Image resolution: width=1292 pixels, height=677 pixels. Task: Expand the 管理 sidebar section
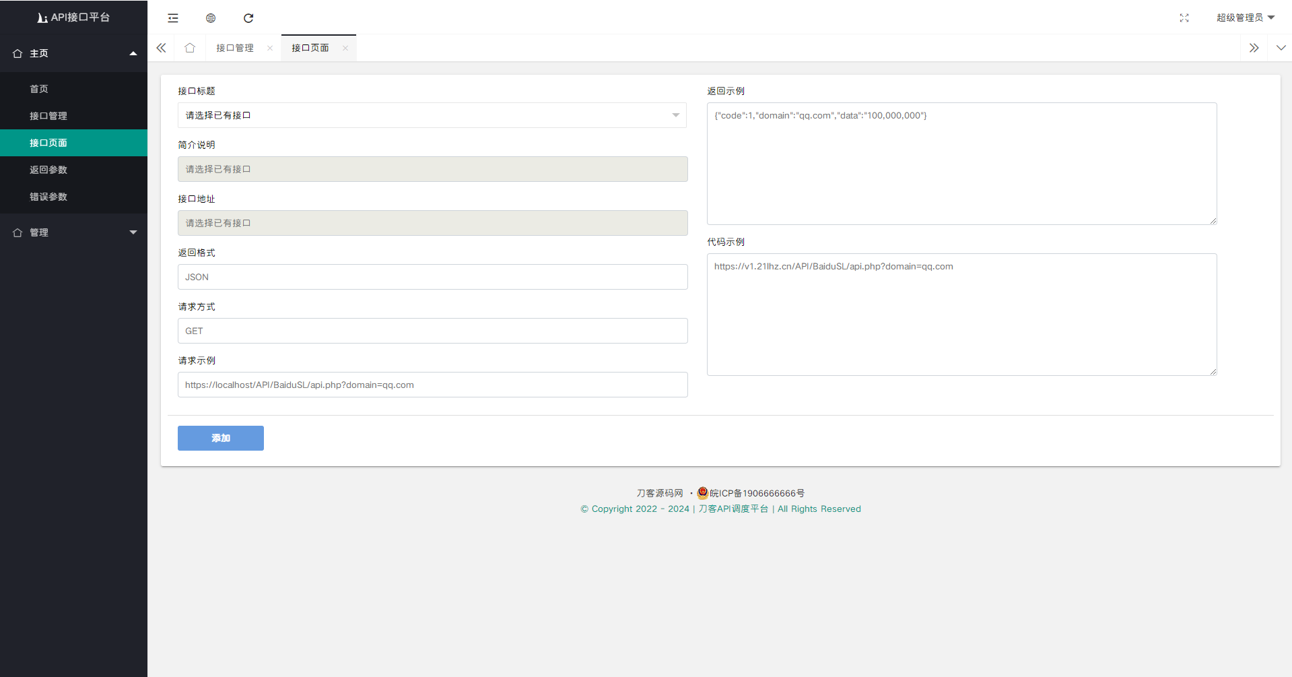pos(73,232)
